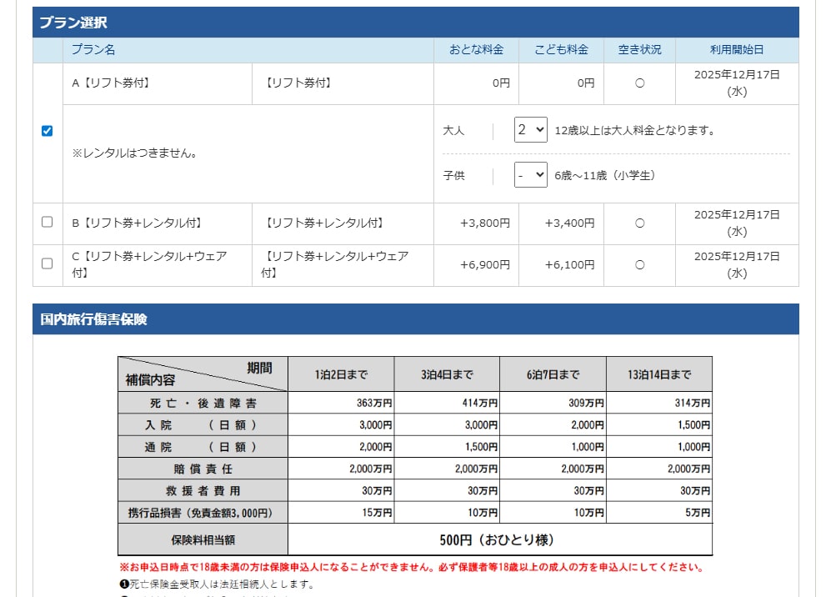Click plan B adult price +3,800円
The height and width of the screenshot is (597, 826).
click(484, 223)
